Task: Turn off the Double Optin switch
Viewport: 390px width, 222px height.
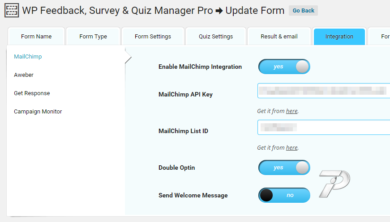Action: (284, 168)
